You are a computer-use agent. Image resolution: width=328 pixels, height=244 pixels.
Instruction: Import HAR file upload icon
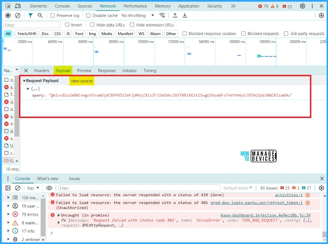(175, 15)
